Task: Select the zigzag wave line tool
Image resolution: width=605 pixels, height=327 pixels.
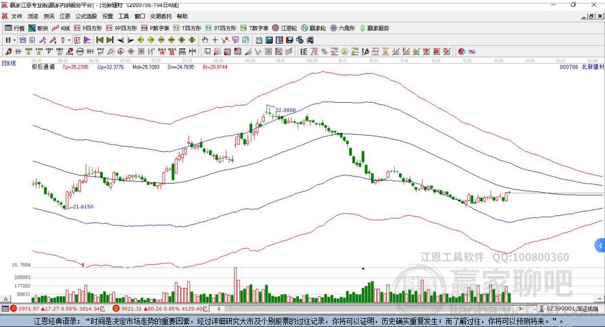Action: click(258, 52)
